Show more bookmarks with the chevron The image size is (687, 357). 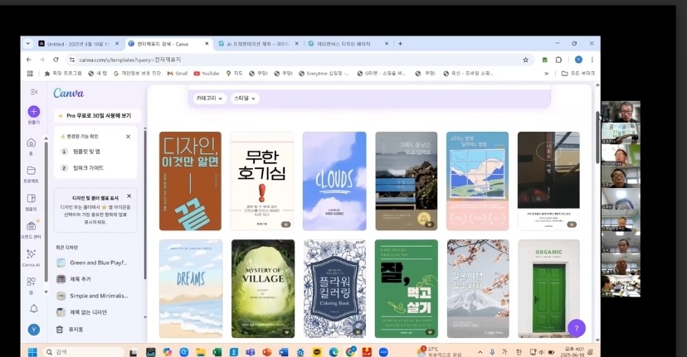(x=547, y=73)
